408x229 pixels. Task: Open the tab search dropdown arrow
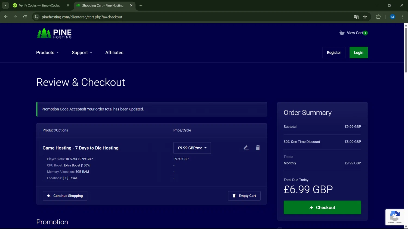coord(5,5)
